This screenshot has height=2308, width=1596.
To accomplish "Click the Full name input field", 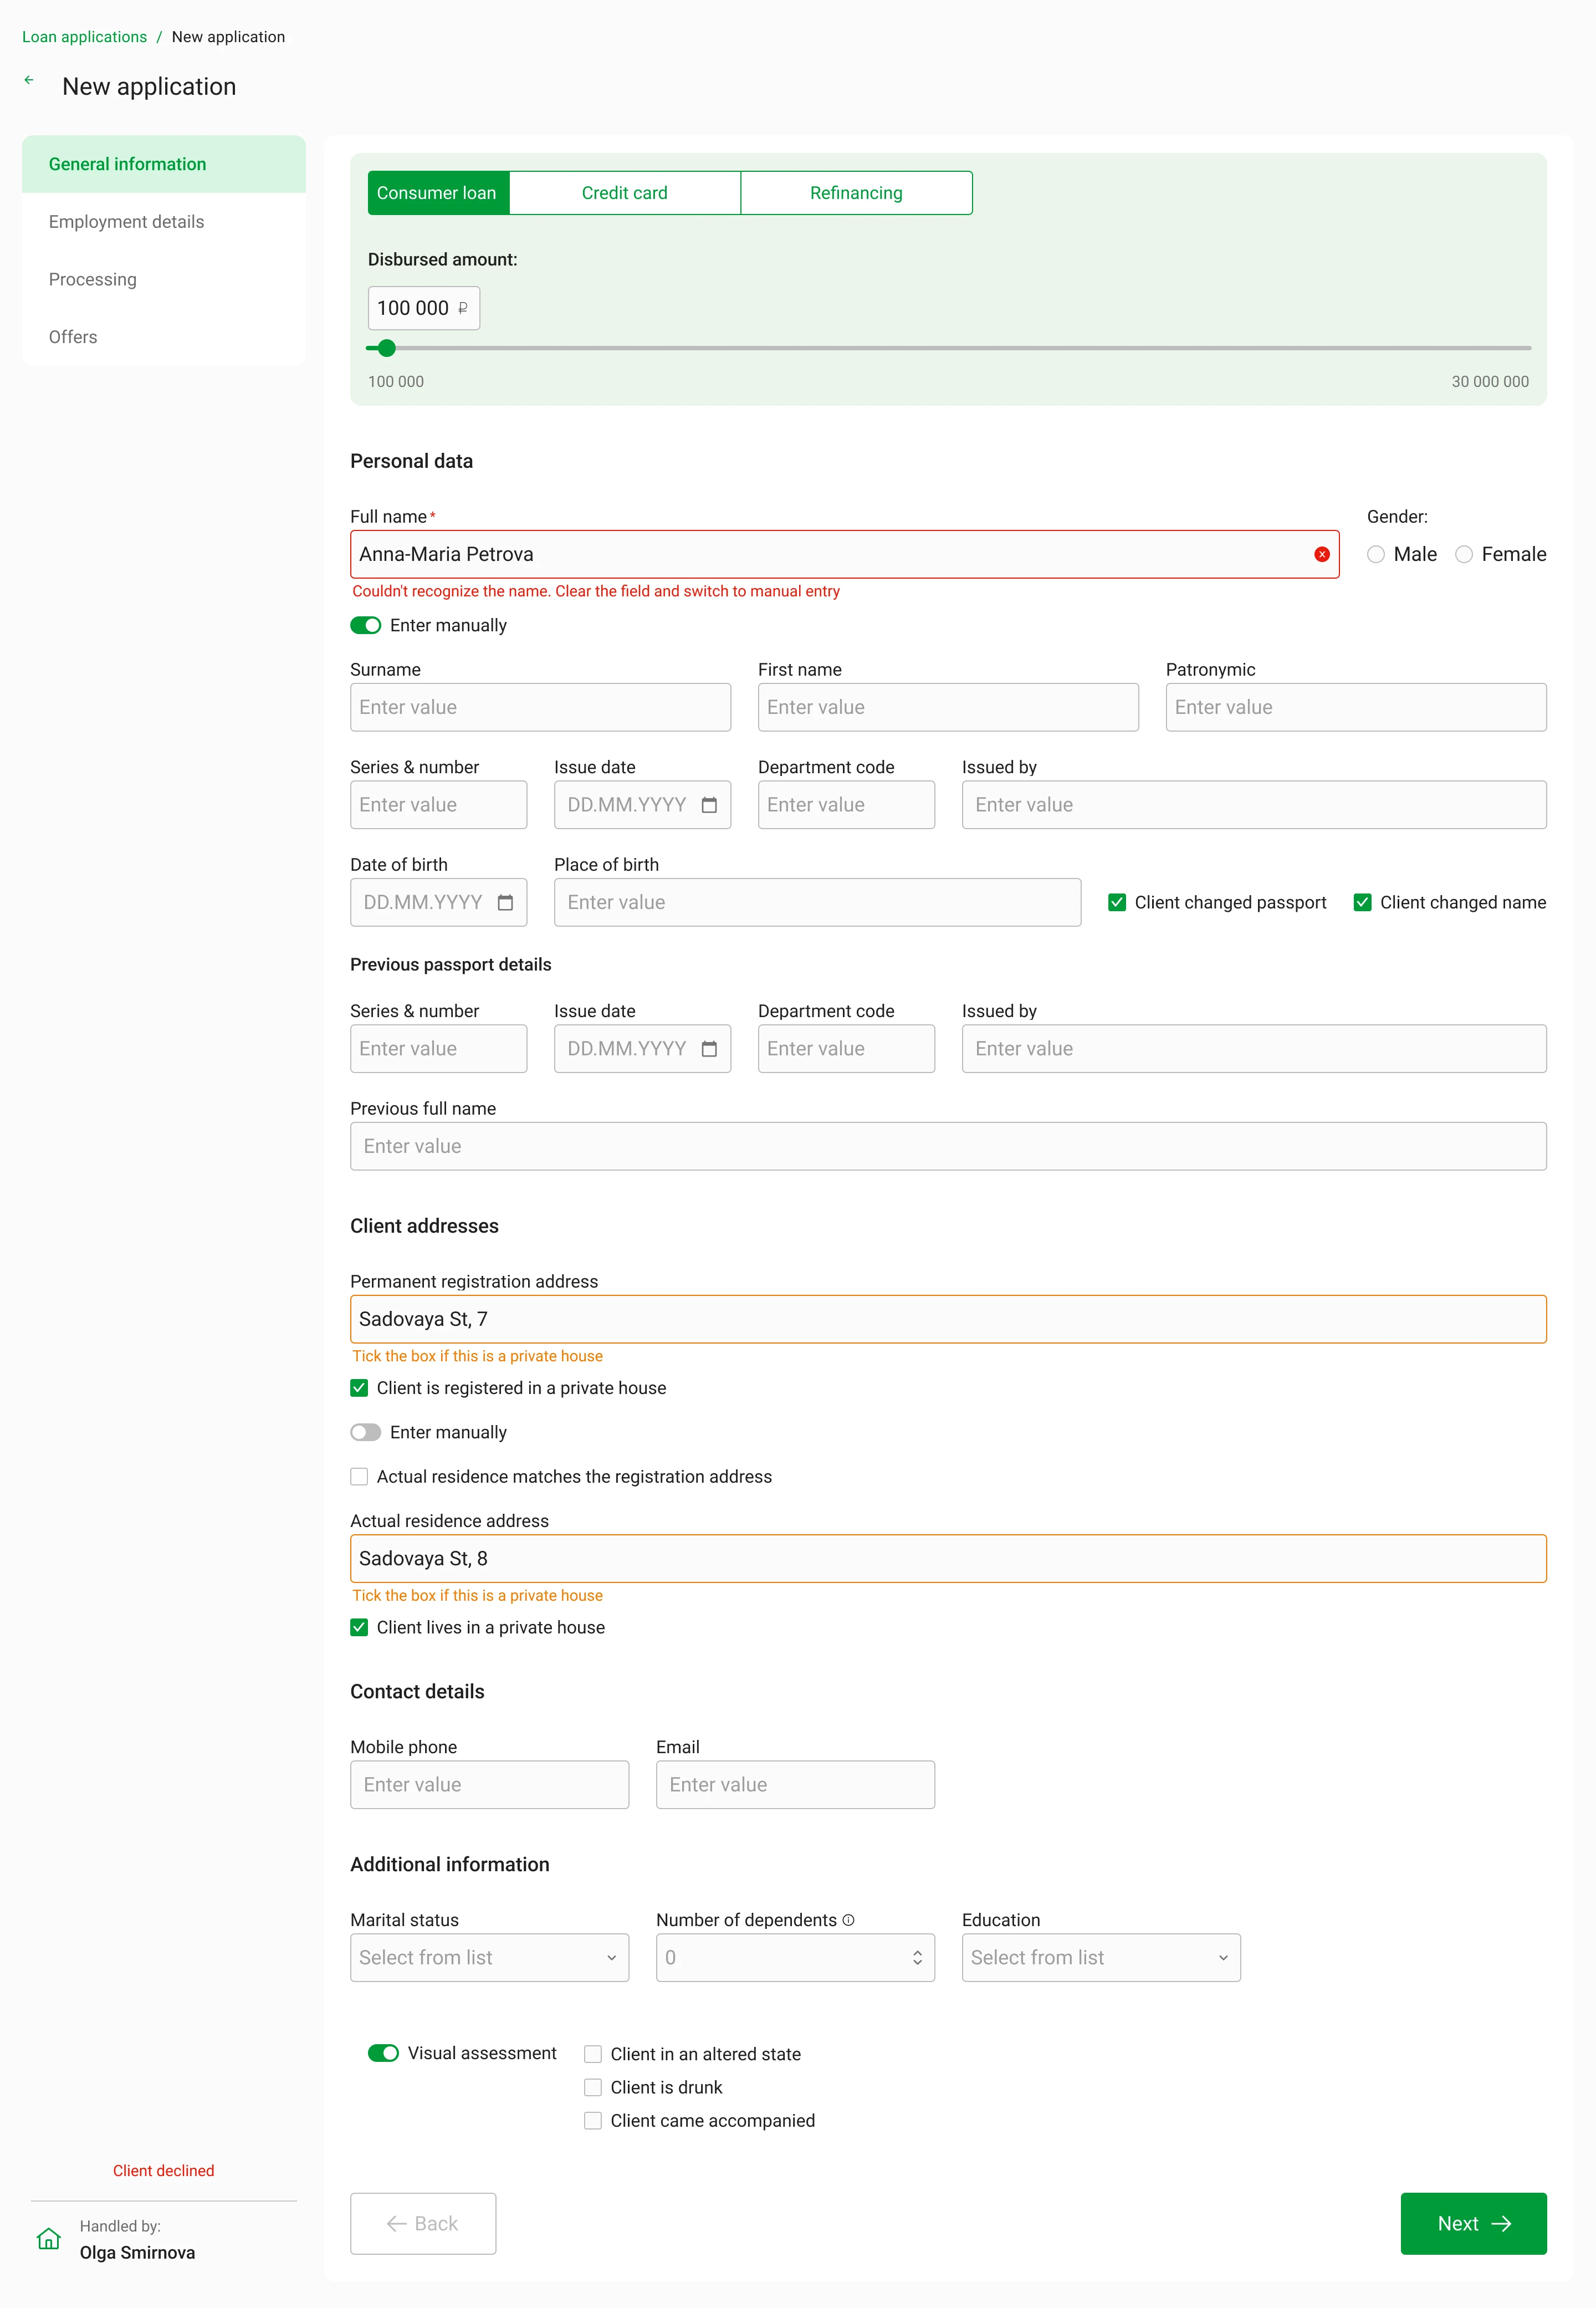I will (844, 554).
